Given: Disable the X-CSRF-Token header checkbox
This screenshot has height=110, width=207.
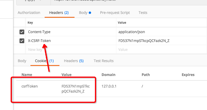Looking at the screenshot, I should 22,41.
